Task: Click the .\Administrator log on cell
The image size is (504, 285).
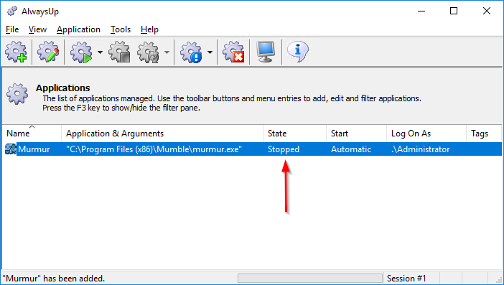Action: tap(421, 149)
